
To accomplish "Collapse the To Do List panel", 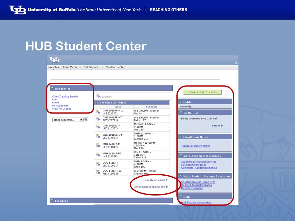I will coord(181,112).
